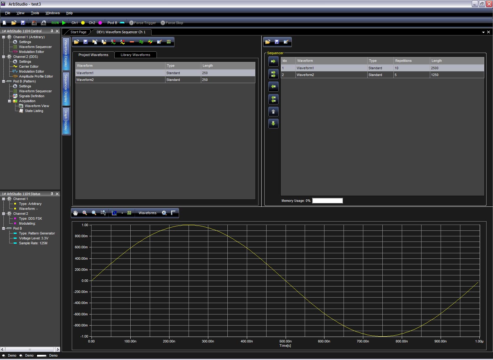This screenshot has height=360, width=493.
Task: Open the View menu
Action: click(20, 13)
